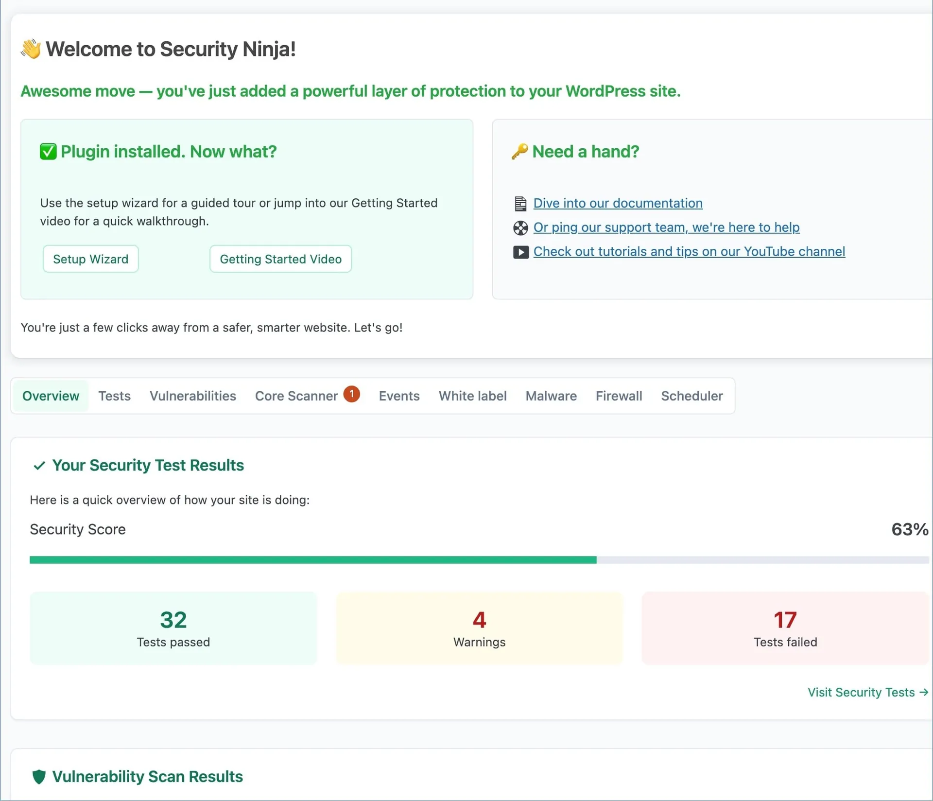Follow the YouTube channel tutorials link
Image resolution: width=933 pixels, height=801 pixels.
pos(689,252)
